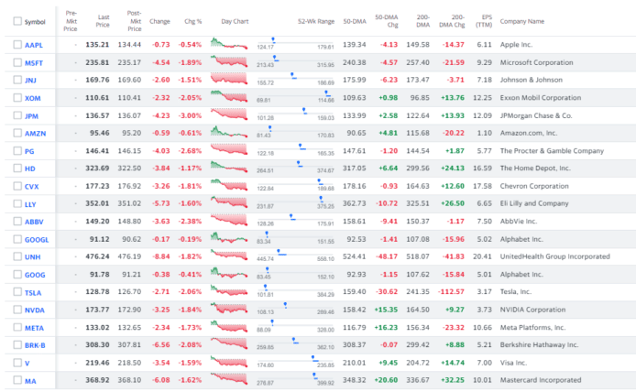This screenshot has height=392, width=636.
Task: Click the UNH 52-week range marker
Action: pos(280,253)
